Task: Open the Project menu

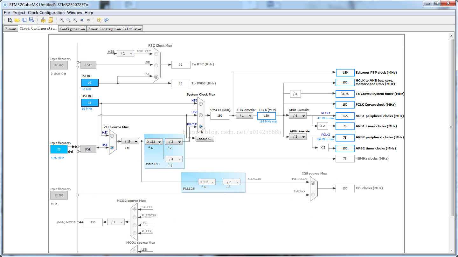Action: 19,13
